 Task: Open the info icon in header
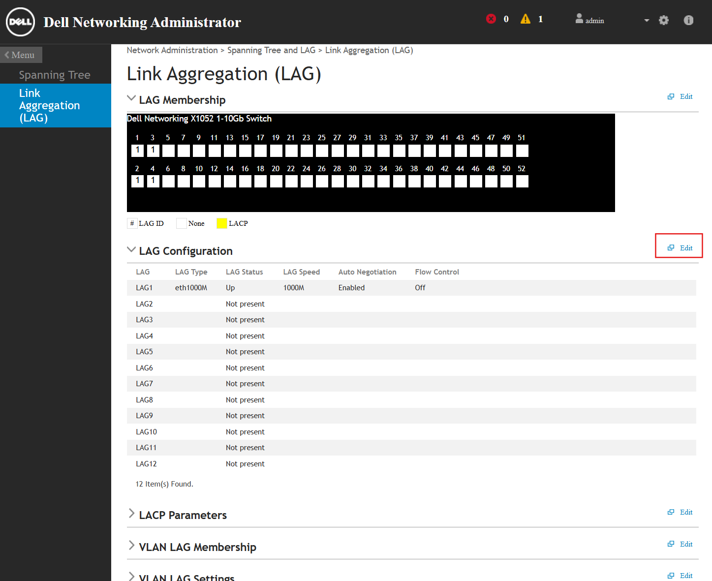[688, 20]
